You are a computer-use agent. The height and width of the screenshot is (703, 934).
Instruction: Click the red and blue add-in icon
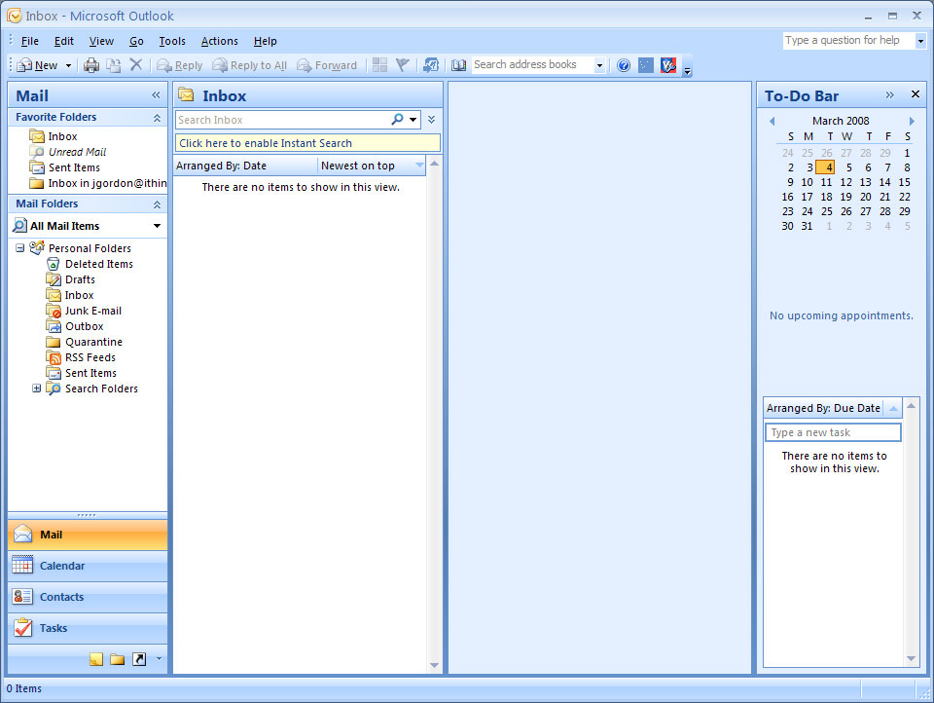tap(667, 65)
